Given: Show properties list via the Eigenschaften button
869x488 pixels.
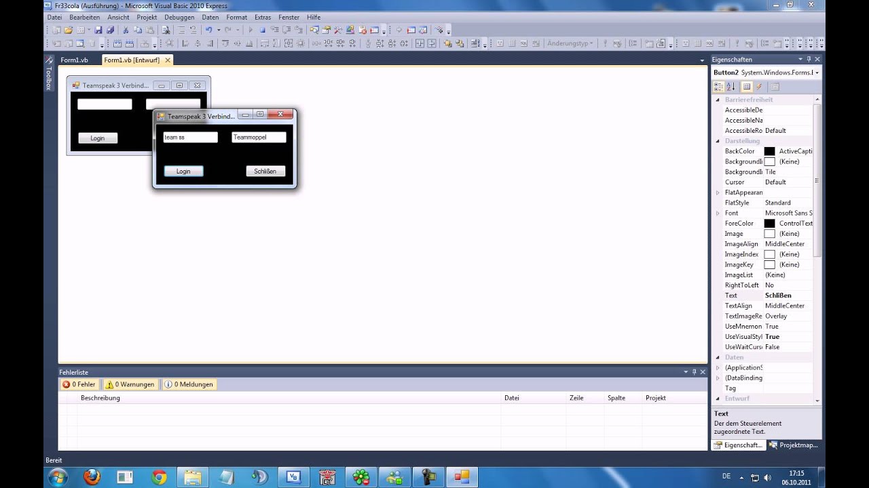Looking at the screenshot, I should [x=747, y=87].
